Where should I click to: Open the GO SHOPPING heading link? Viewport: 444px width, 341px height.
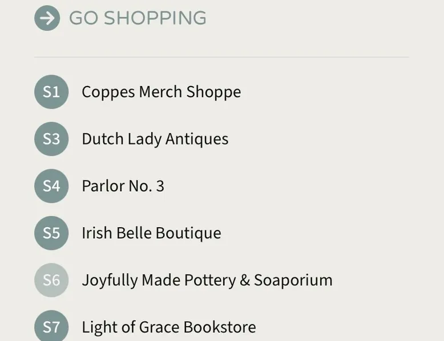(x=138, y=18)
